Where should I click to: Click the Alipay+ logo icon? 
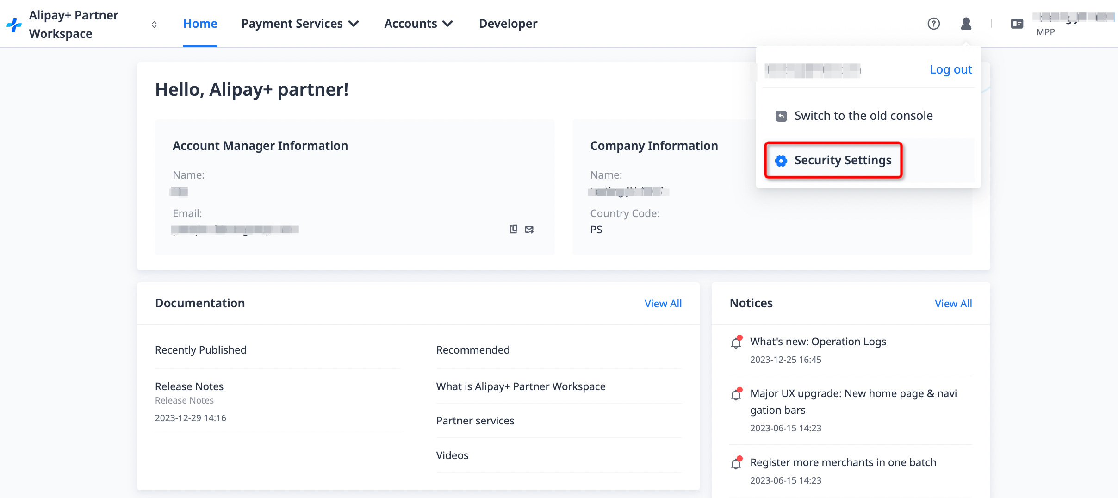[x=14, y=25]
